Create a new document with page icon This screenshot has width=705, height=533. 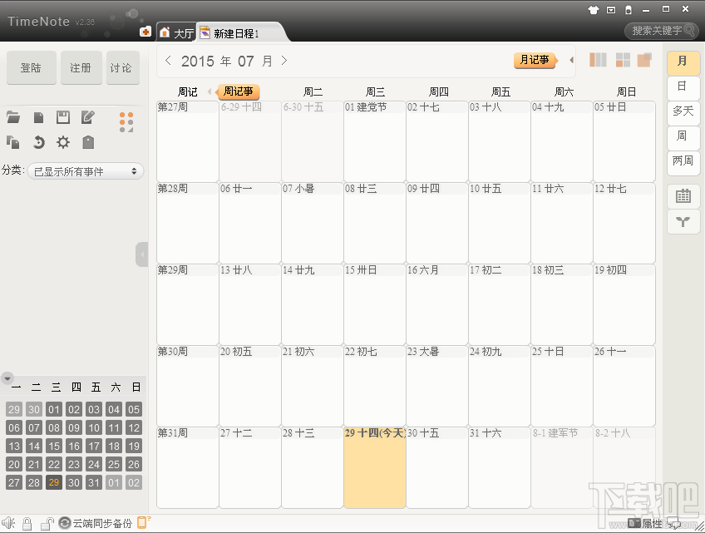tap(39, 118)
